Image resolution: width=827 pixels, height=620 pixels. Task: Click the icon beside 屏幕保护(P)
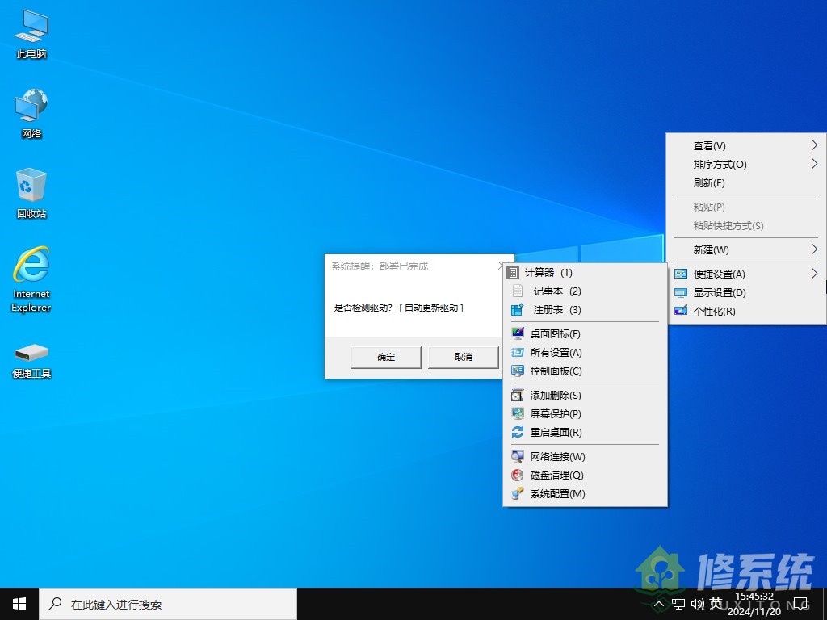tap(518, 413)
